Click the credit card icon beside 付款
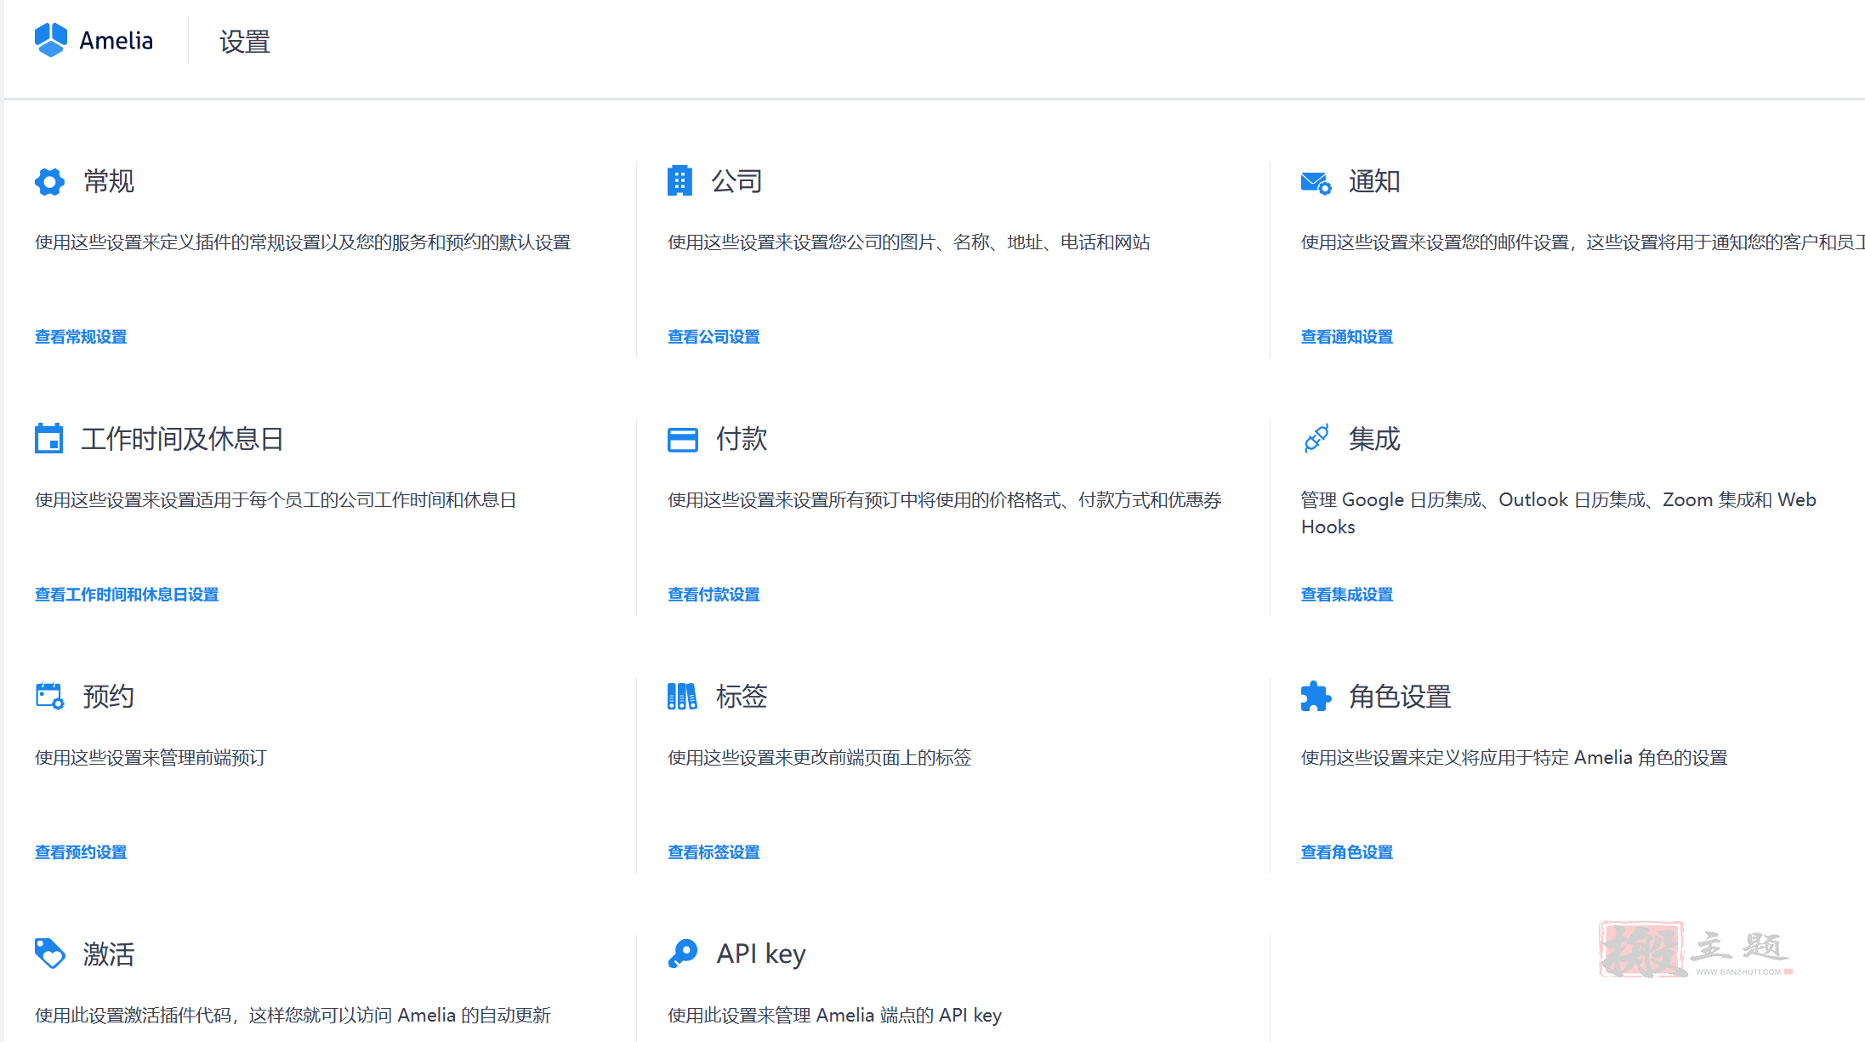 pos(682,439)
